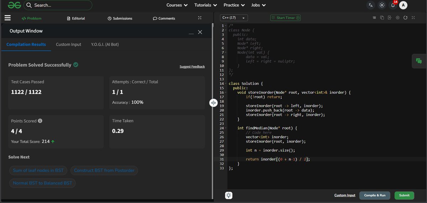Collapse the code fold at line 16
Screen dimensions: 427x203
226,93
